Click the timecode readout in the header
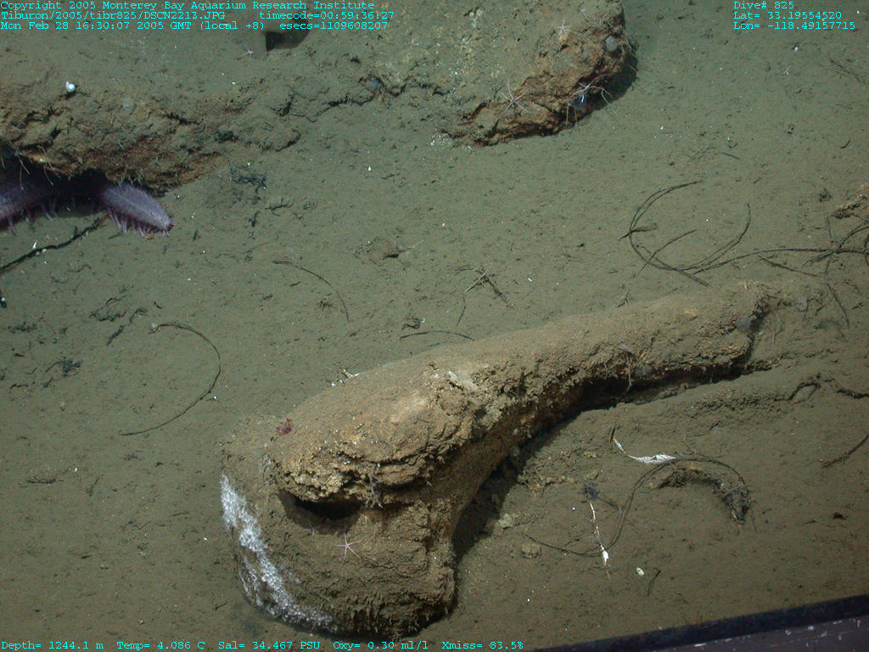869x652 pixels. (x=327, y=15)
